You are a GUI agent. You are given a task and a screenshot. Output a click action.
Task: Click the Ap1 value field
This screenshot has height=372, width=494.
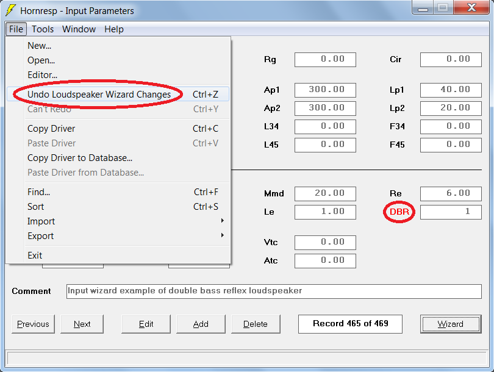(325, 90)
